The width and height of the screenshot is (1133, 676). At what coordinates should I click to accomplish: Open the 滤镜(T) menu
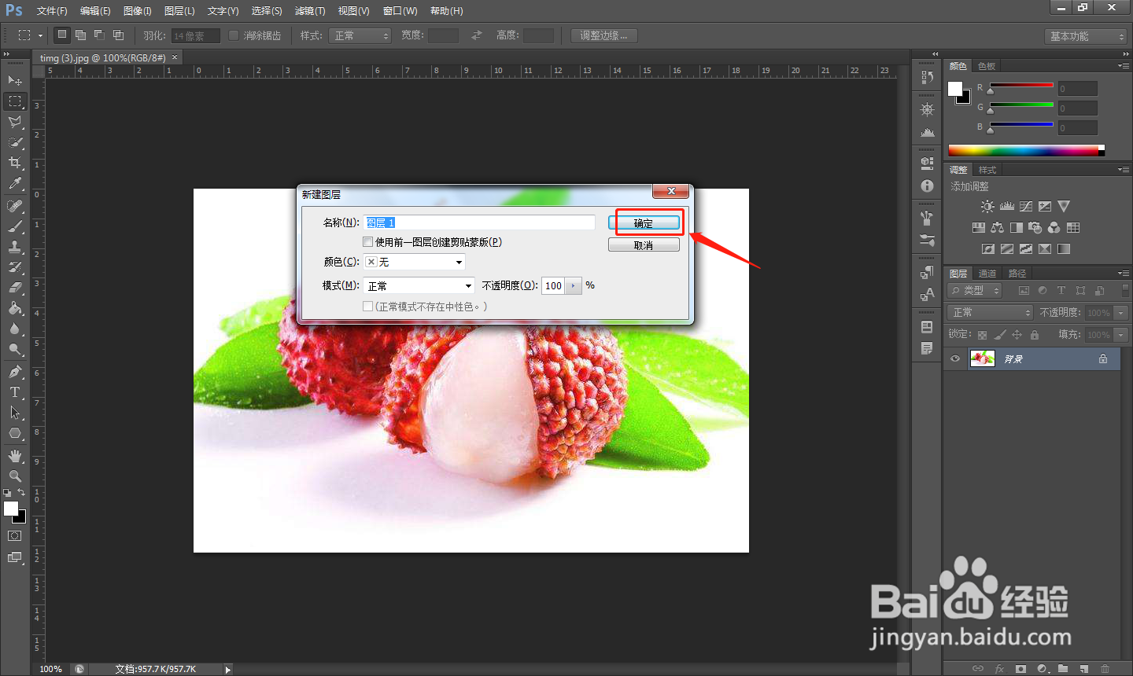pos(310,11)
